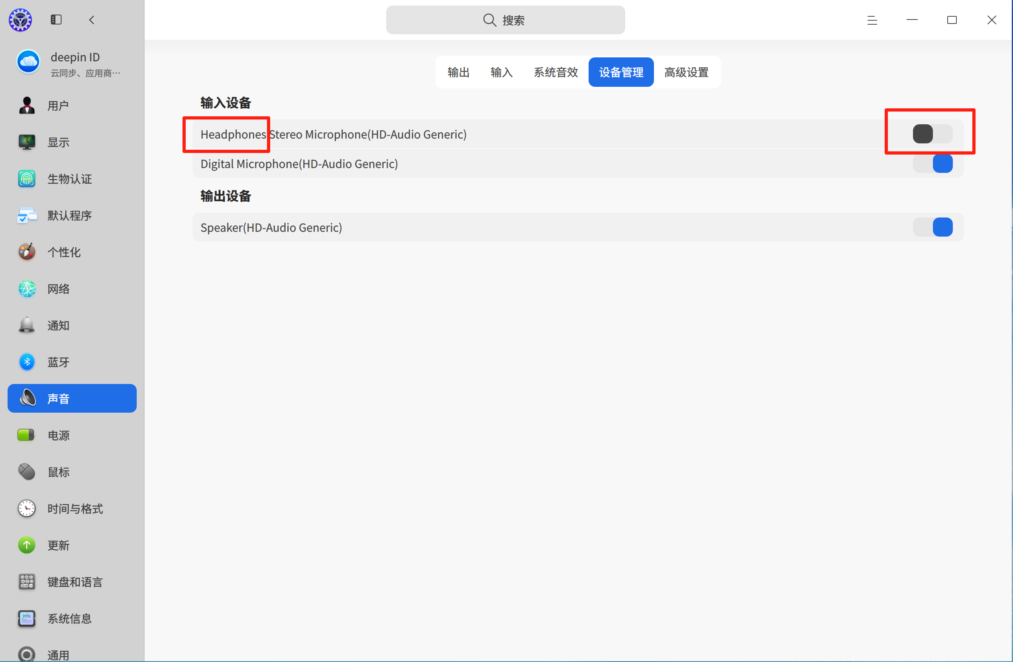Open the 网络 network icon
The width and height of the screenshot is (1013, 662).
click(x=27, y=288)
